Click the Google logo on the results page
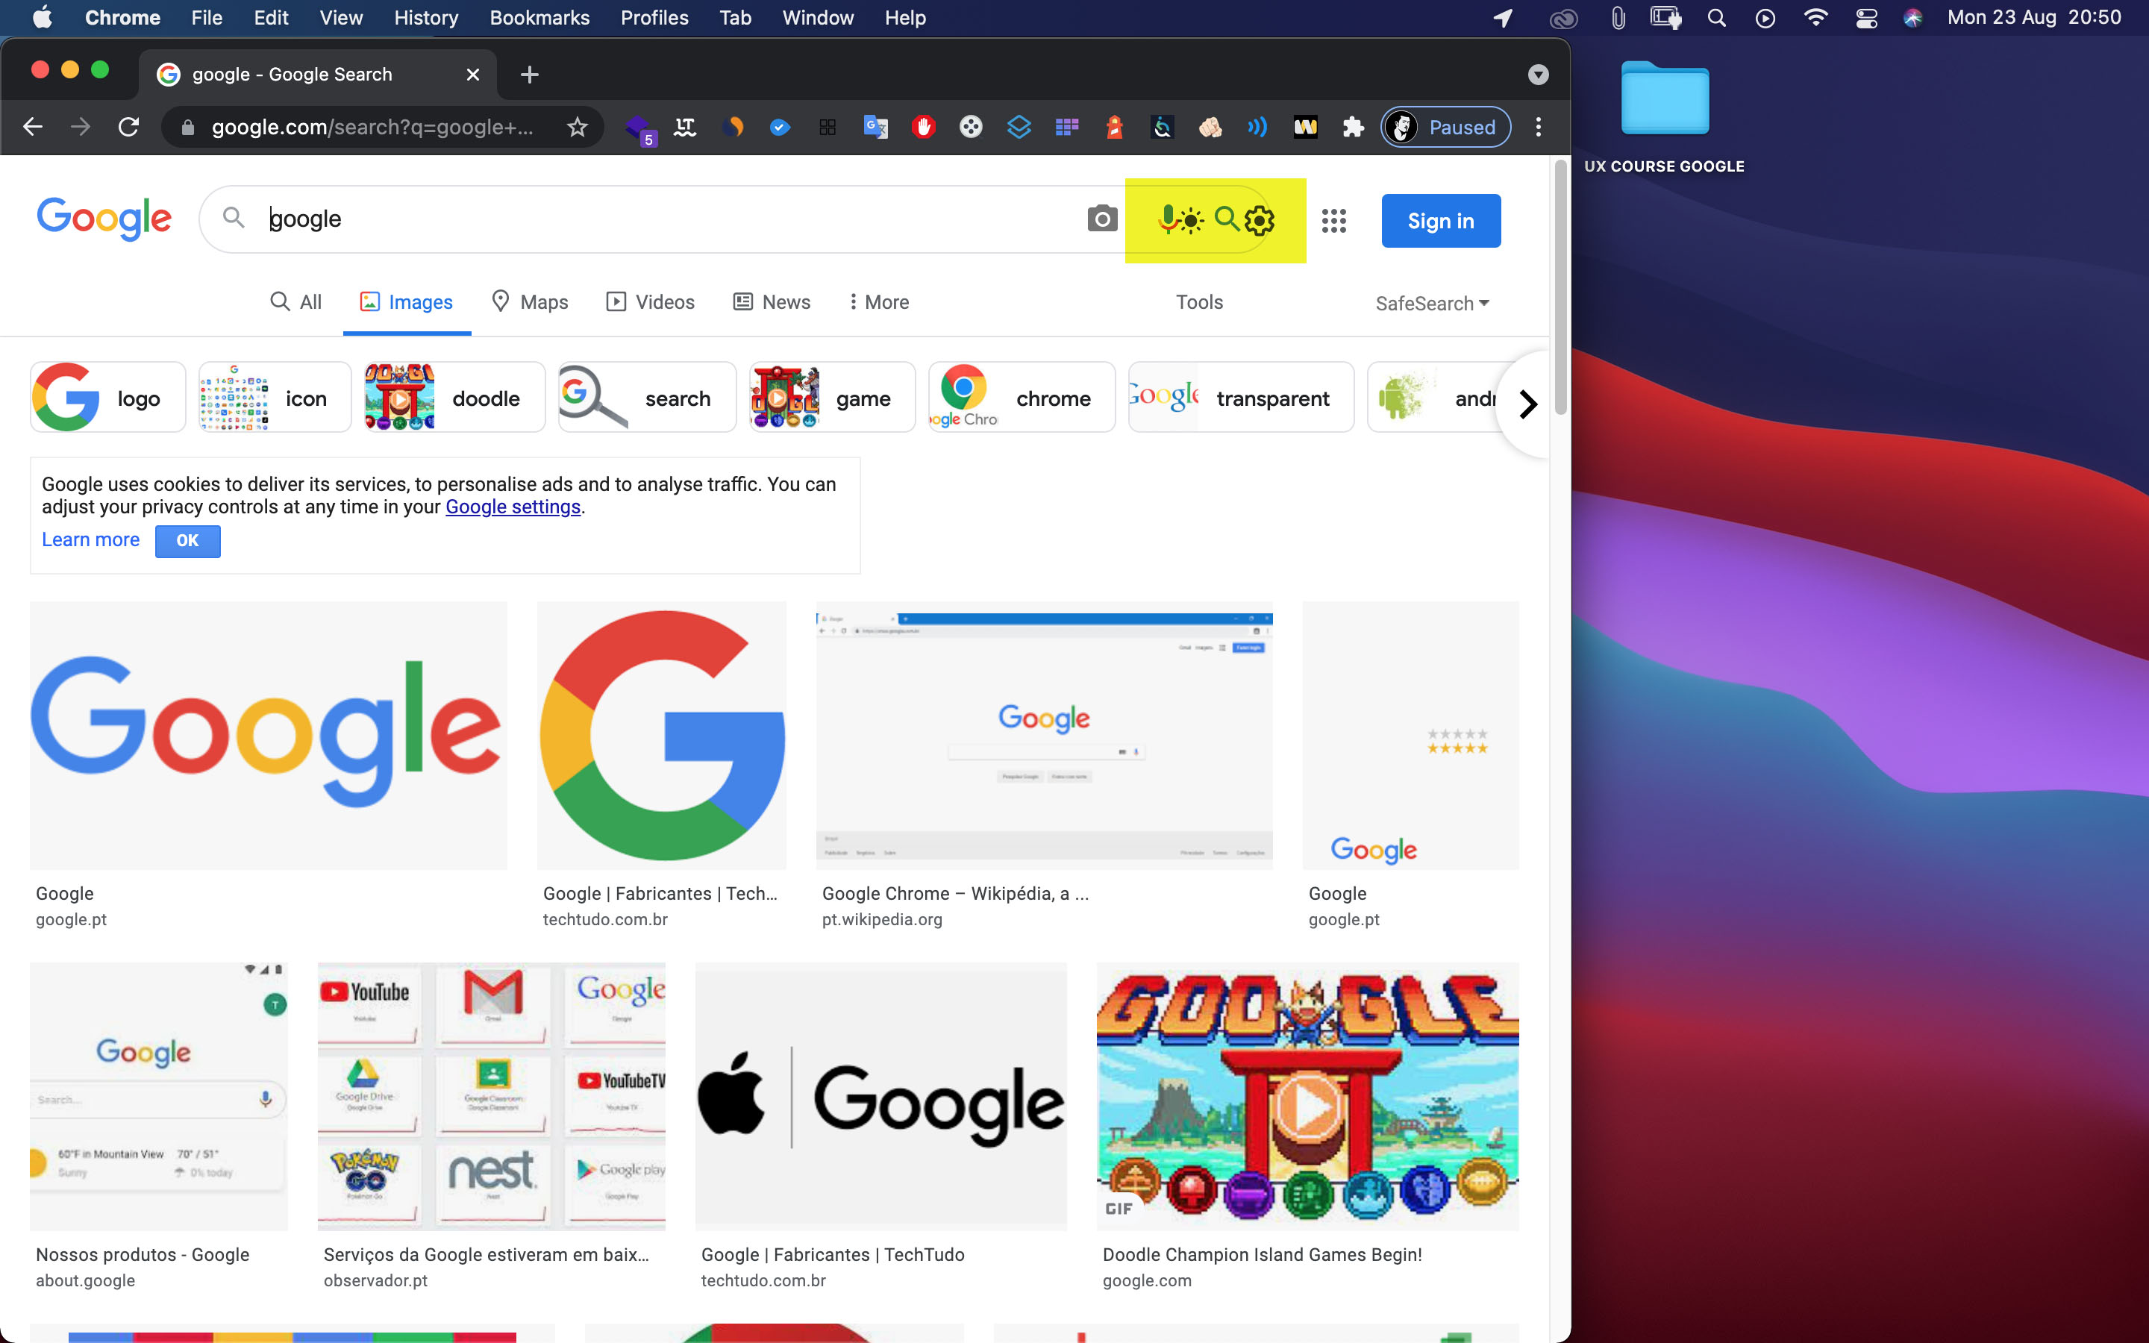The image size is (2149, 1343). point(104,219)
